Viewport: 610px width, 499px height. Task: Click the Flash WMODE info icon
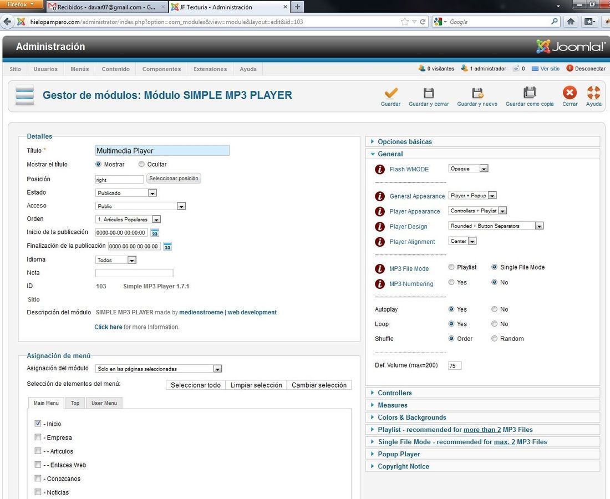(x=380, y=169)
